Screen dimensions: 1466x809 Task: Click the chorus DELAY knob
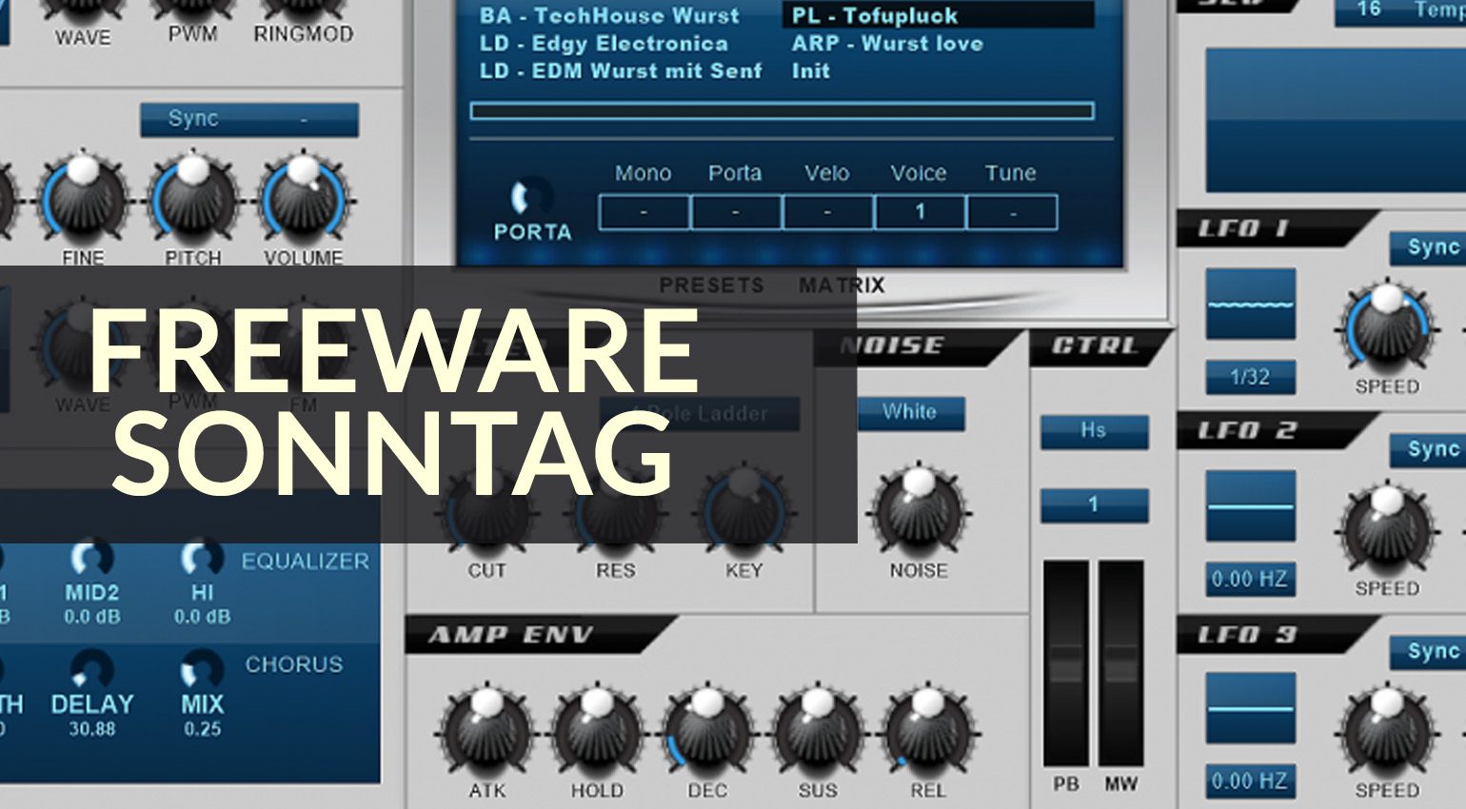click(x=91, y=667)
